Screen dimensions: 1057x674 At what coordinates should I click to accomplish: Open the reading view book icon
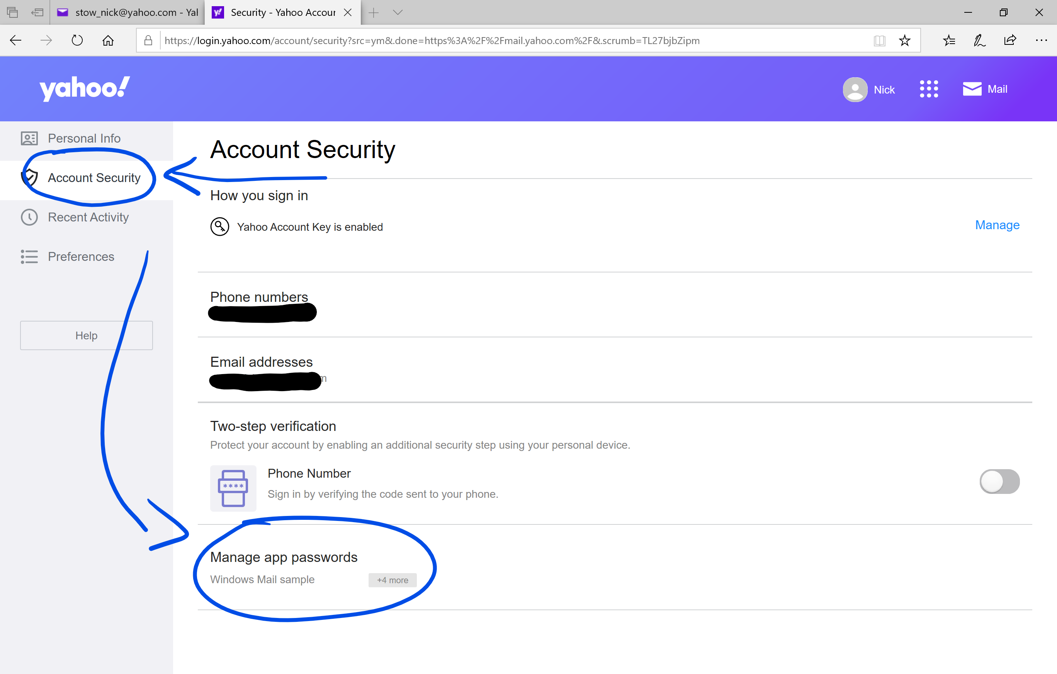pyautogui.click(x=879, y=41)
